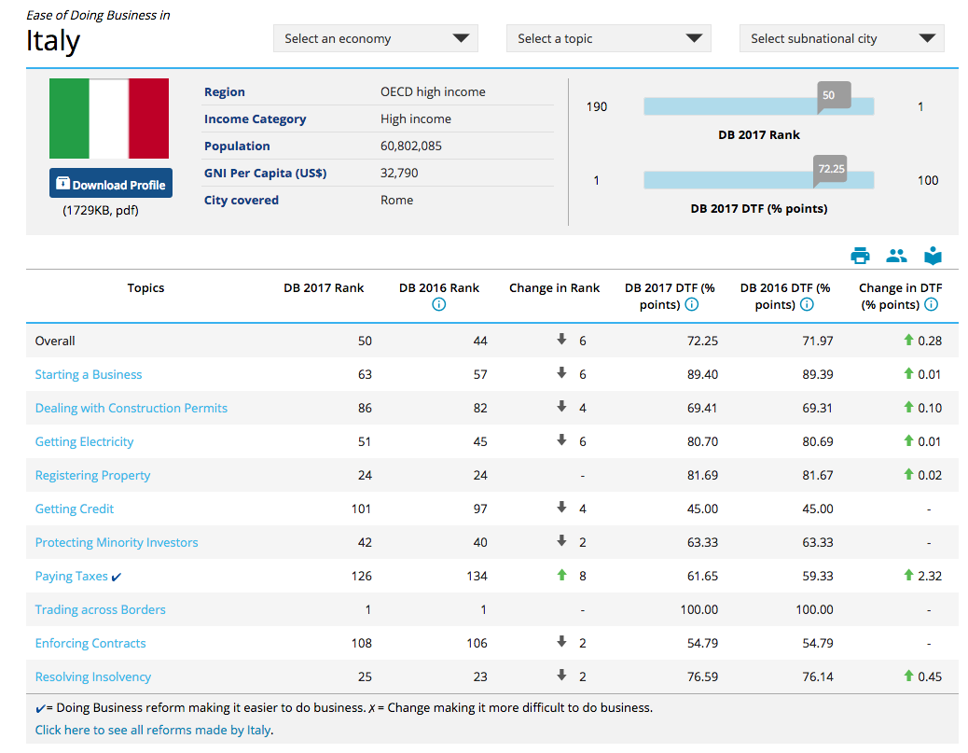
Task: Click info icon beside DB 2016 DTF points
Action: coord(807,304)
